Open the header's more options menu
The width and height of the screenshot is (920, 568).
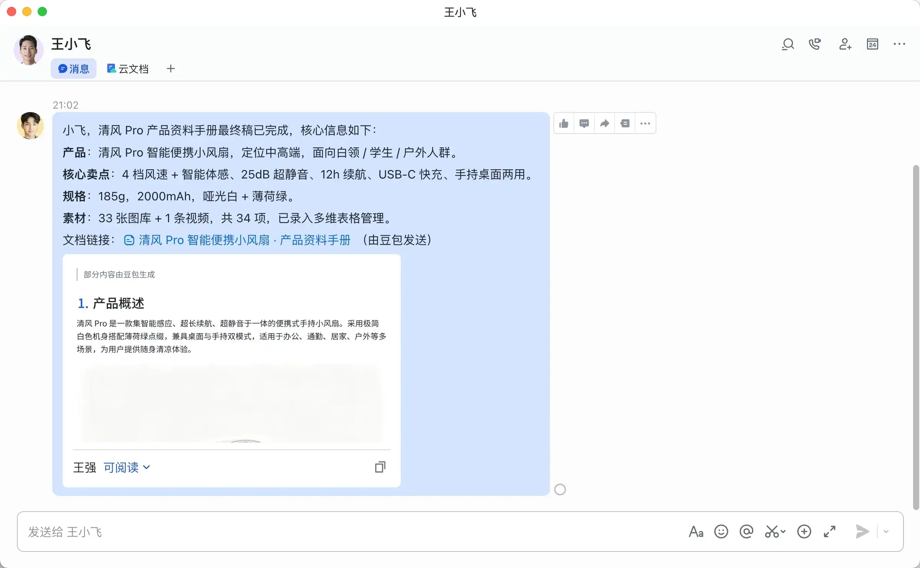coord(899,45)
